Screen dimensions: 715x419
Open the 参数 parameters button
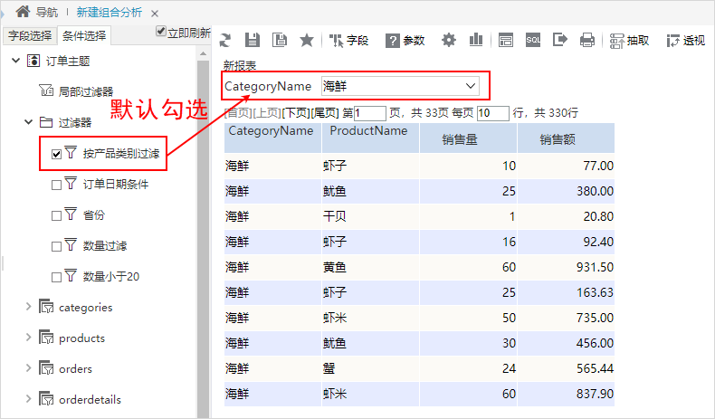click(x=405, y=41)
